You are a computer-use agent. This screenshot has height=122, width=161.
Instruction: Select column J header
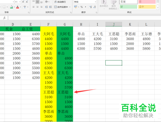point(114,24)
